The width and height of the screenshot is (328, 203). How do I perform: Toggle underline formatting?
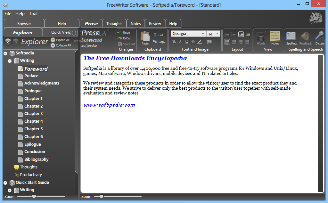click(187, 42)
